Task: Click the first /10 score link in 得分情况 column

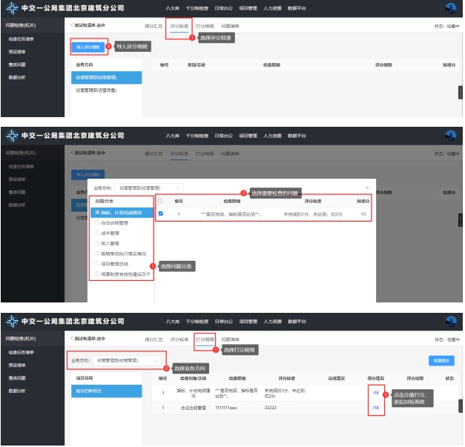Action: (376, 393)
